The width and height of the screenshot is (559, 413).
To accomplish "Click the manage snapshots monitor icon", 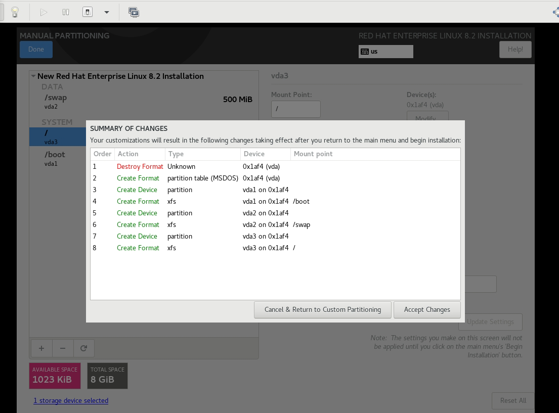I will coord(134,13).
